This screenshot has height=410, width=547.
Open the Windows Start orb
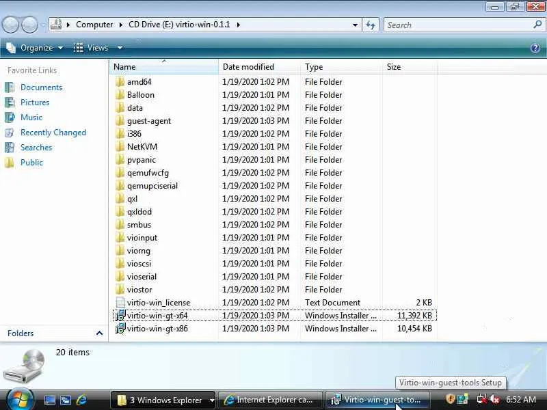pyautogui.click(x=20, y=399)
